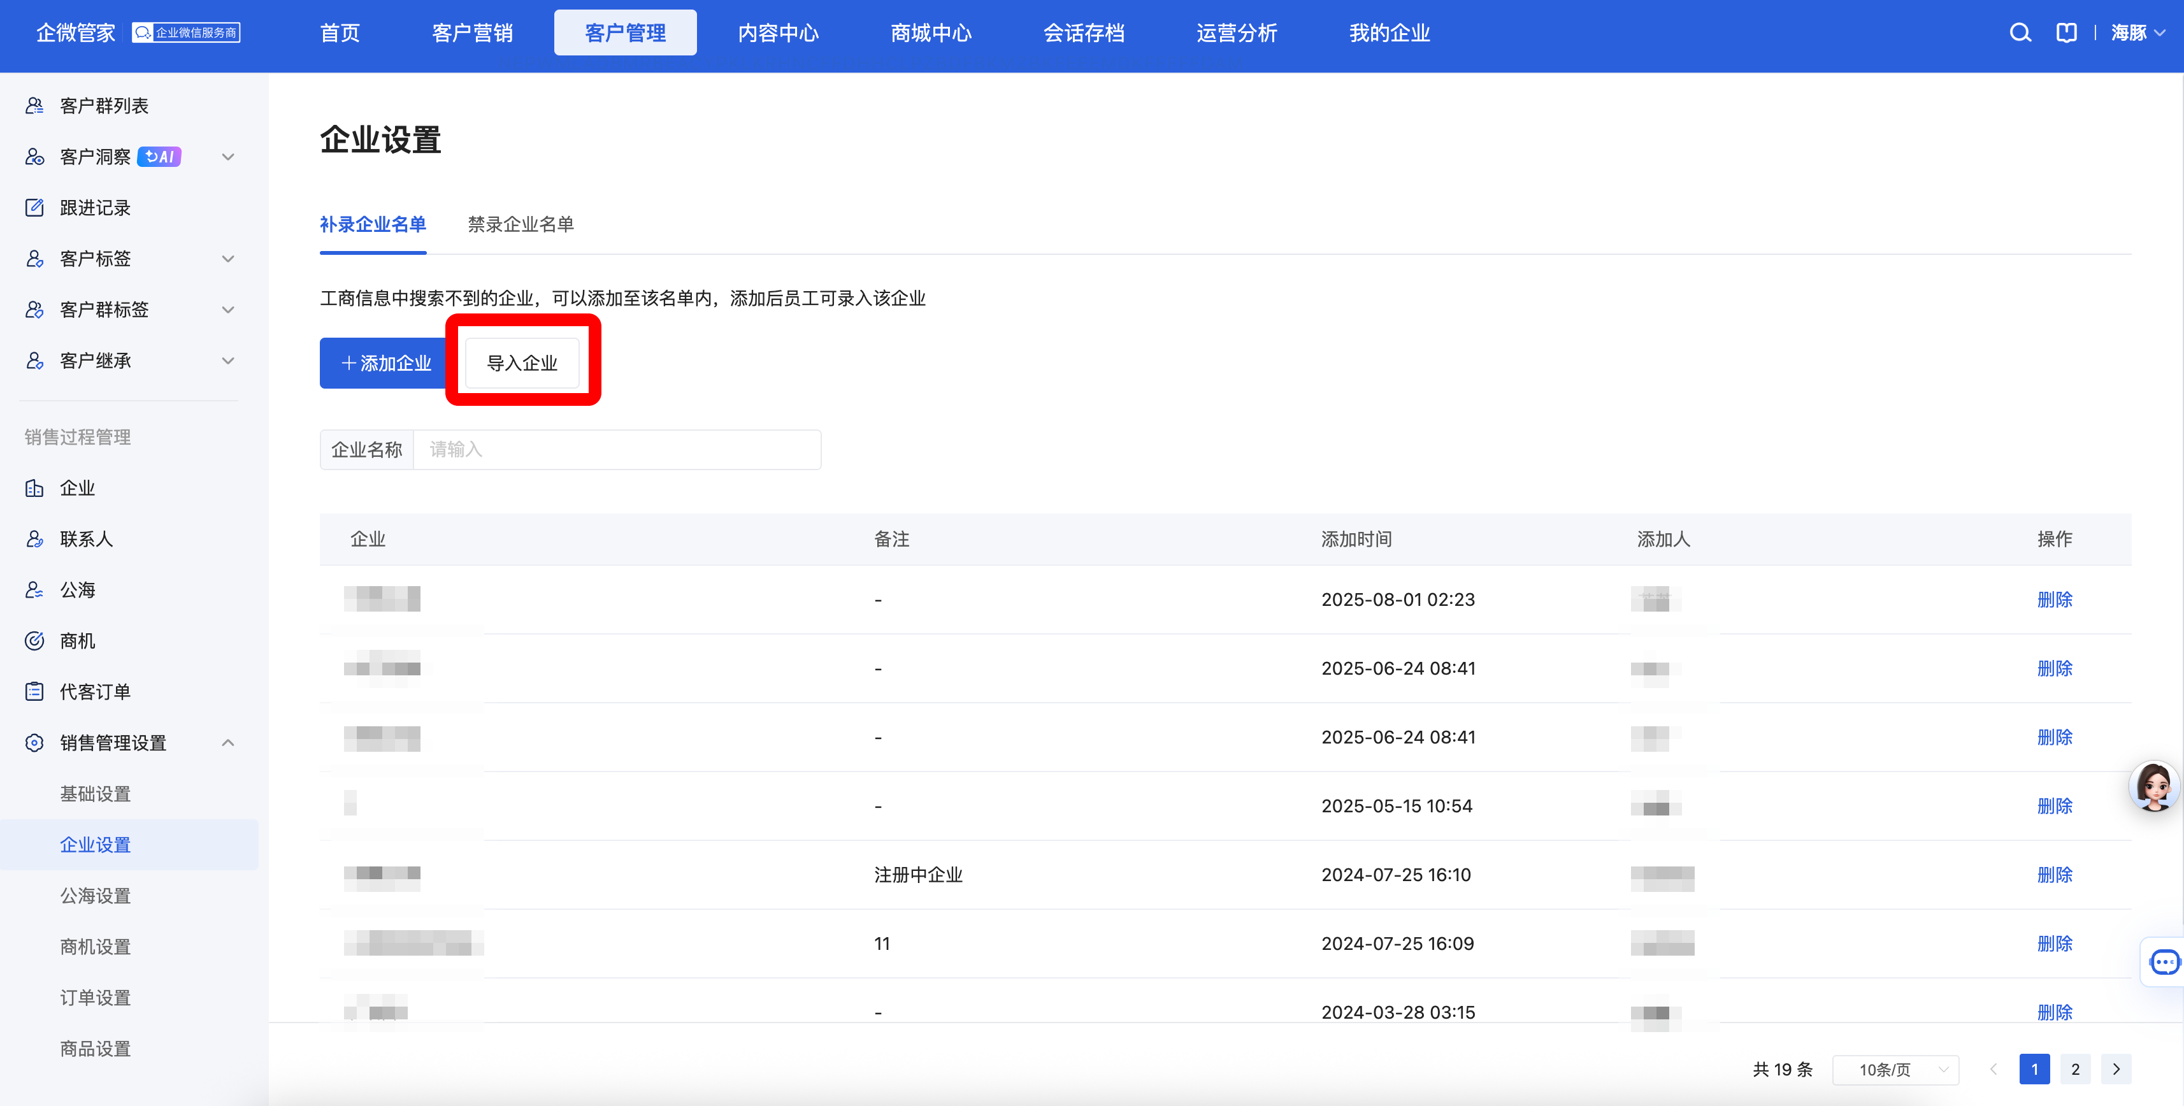Screen dimensions: 2184x1106
Task: Open the 客户营销 top menu
Action: (x=472, y=33)
